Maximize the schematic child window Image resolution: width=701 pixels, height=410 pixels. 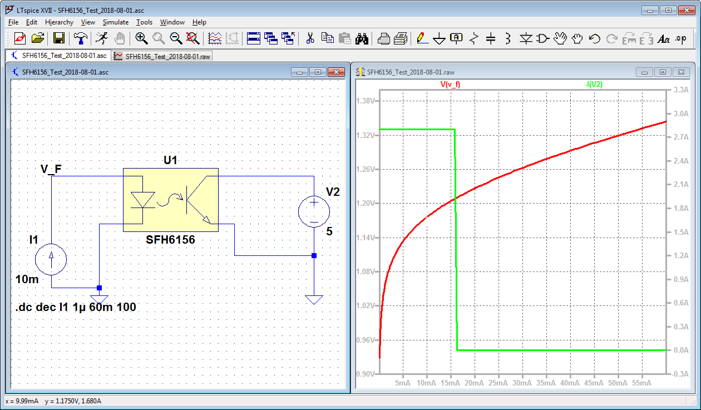tap(318, 72)
